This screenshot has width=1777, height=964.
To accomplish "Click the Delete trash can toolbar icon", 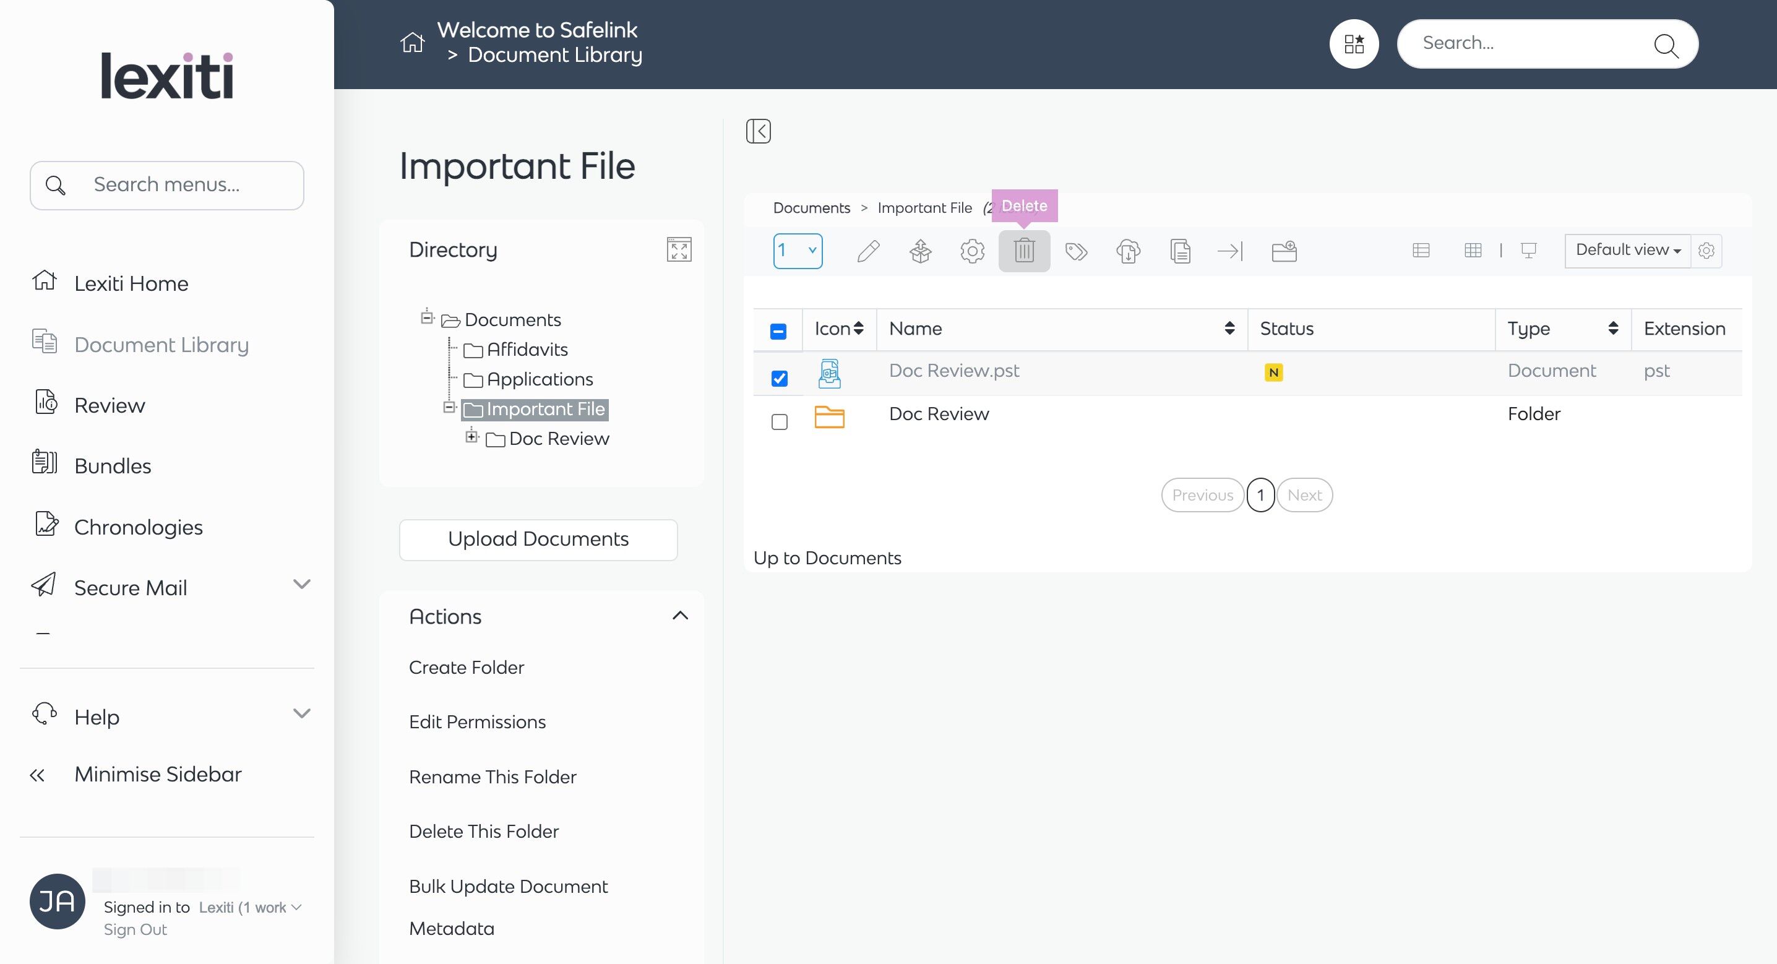I will pos(1024,251).
